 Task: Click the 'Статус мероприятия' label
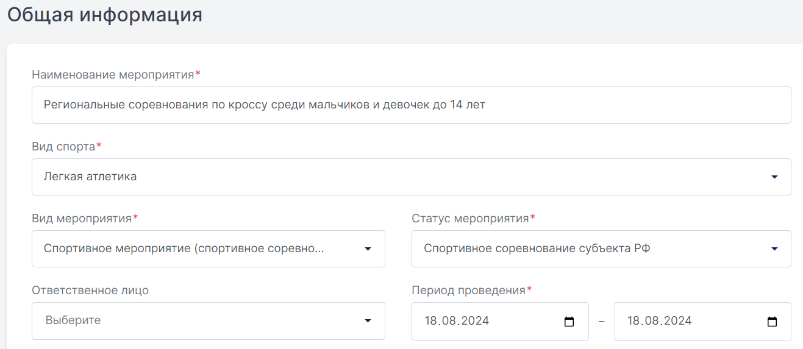pyautogui.click(x=470, y=219)
